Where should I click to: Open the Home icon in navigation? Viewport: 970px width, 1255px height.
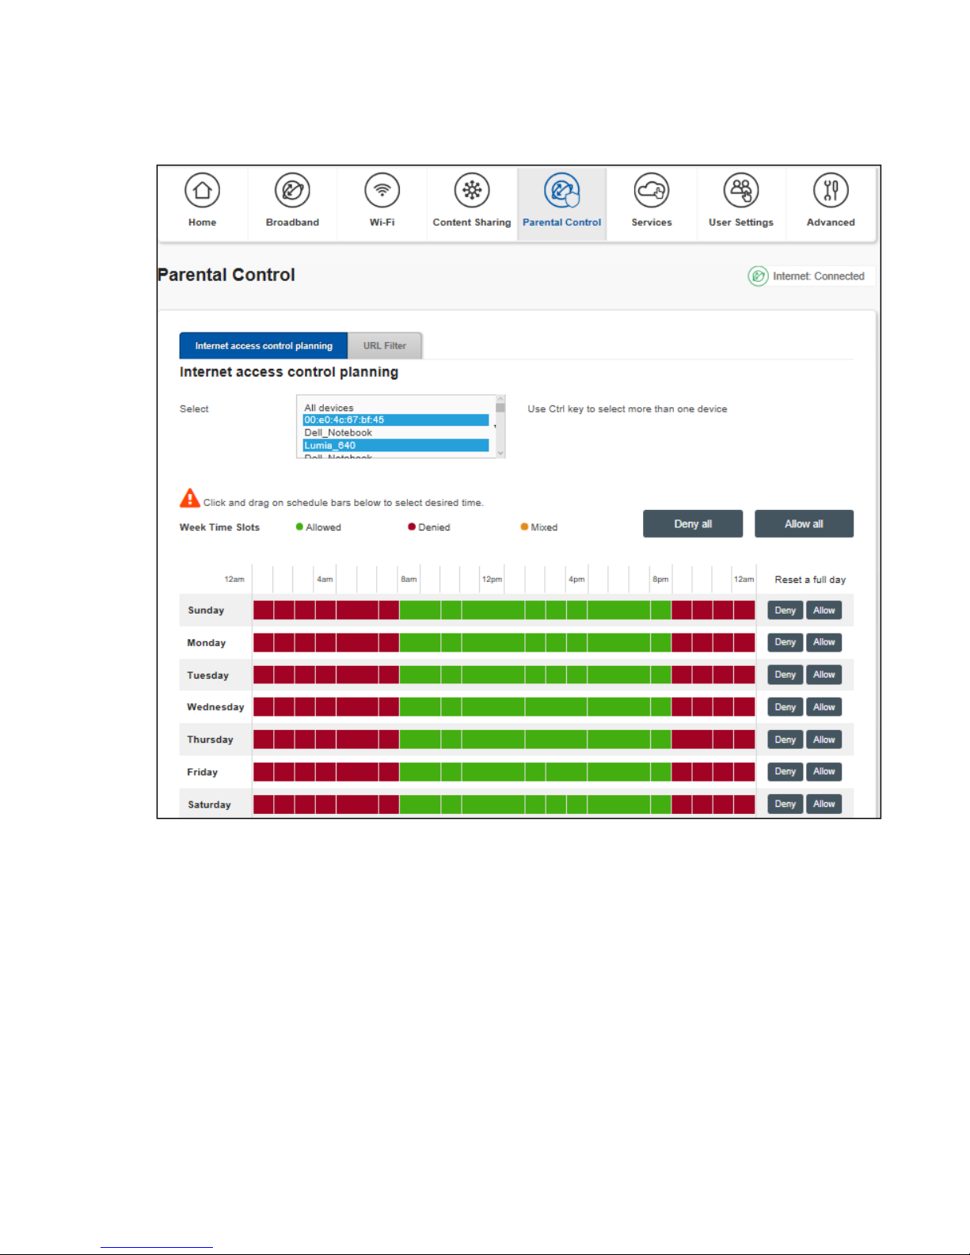tap(202, 191)
